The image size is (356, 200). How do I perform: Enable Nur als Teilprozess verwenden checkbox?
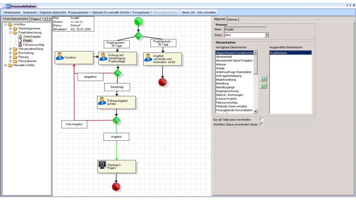click(x=262, y=119)
